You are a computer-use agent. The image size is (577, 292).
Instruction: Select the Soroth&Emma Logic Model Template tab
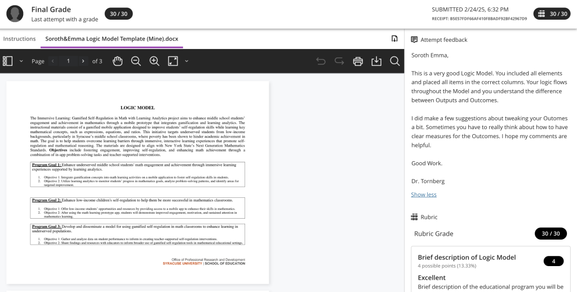point(110,39)
